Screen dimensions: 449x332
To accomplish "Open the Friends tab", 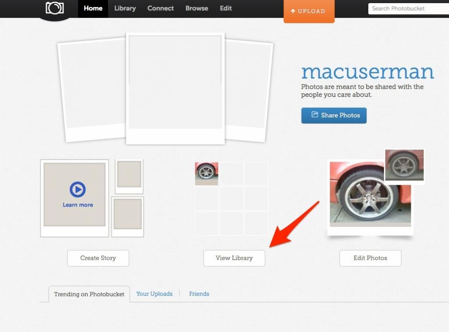I will coord(199,294).
